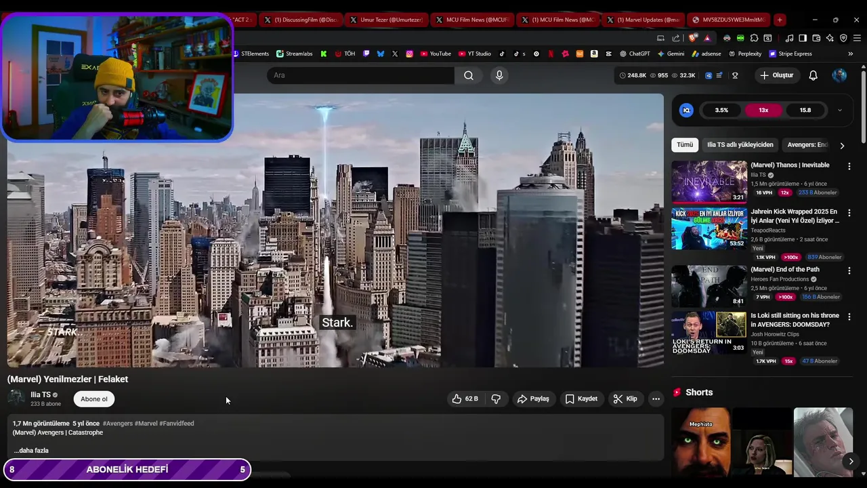
Task: Open the browser extensions puzzle icon
Action: pyautogui.click(x=754, y=38)
